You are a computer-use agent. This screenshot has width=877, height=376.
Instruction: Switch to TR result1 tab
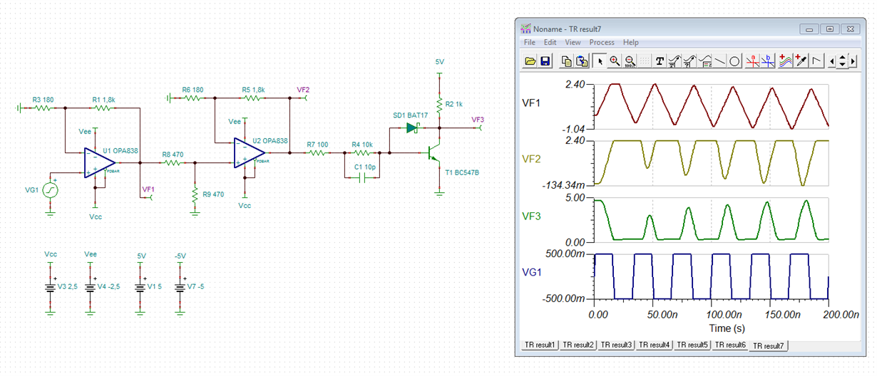click(x=539, y=345)
